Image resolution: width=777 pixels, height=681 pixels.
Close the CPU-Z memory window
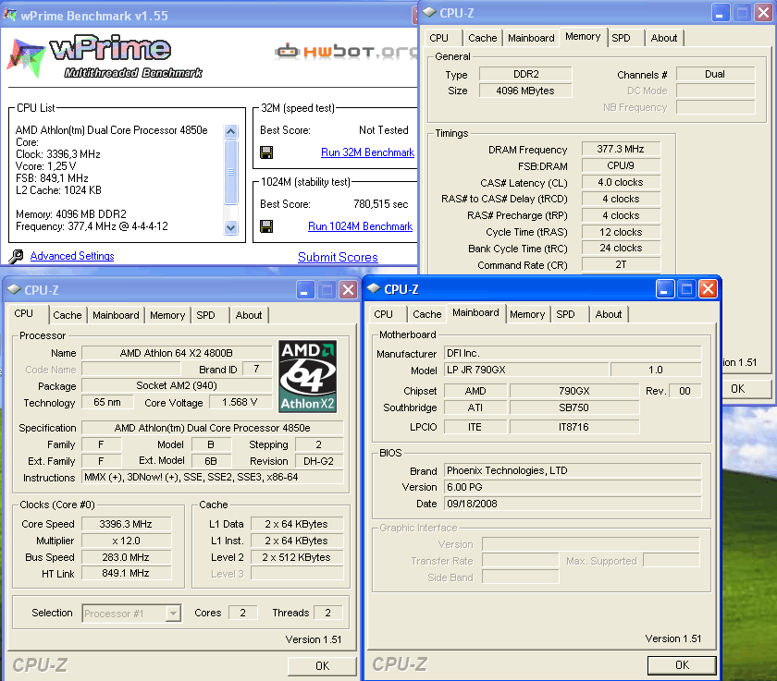click(764, 12)
